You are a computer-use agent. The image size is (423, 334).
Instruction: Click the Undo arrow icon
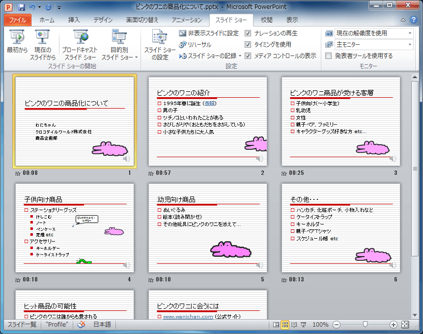coord(32,7)
